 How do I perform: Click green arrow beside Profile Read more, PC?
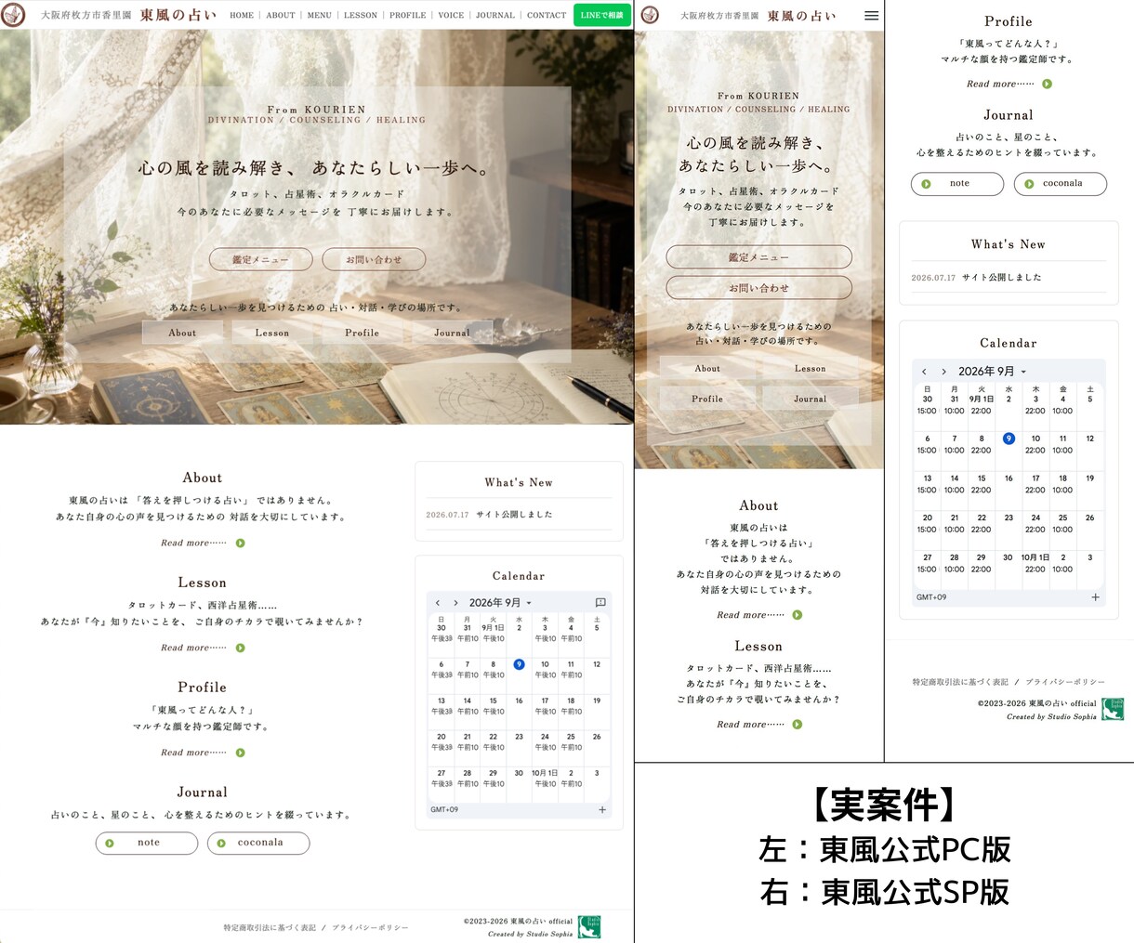[x=240, y=753]
